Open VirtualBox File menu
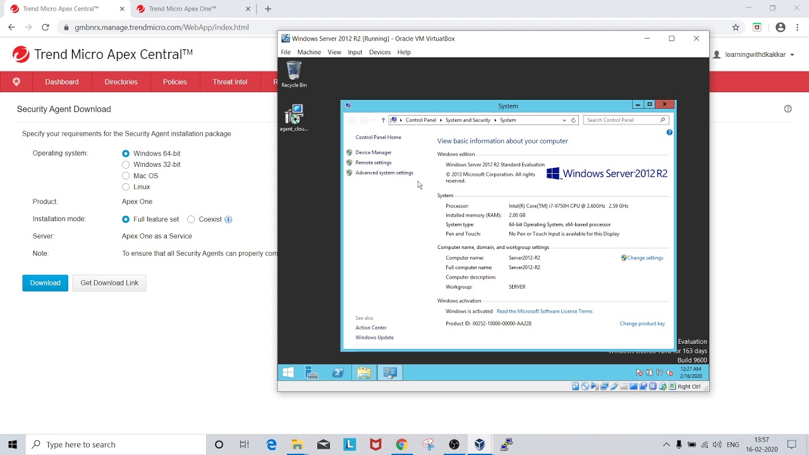Viewport: 809px width, 455px height. click(286, 52)
